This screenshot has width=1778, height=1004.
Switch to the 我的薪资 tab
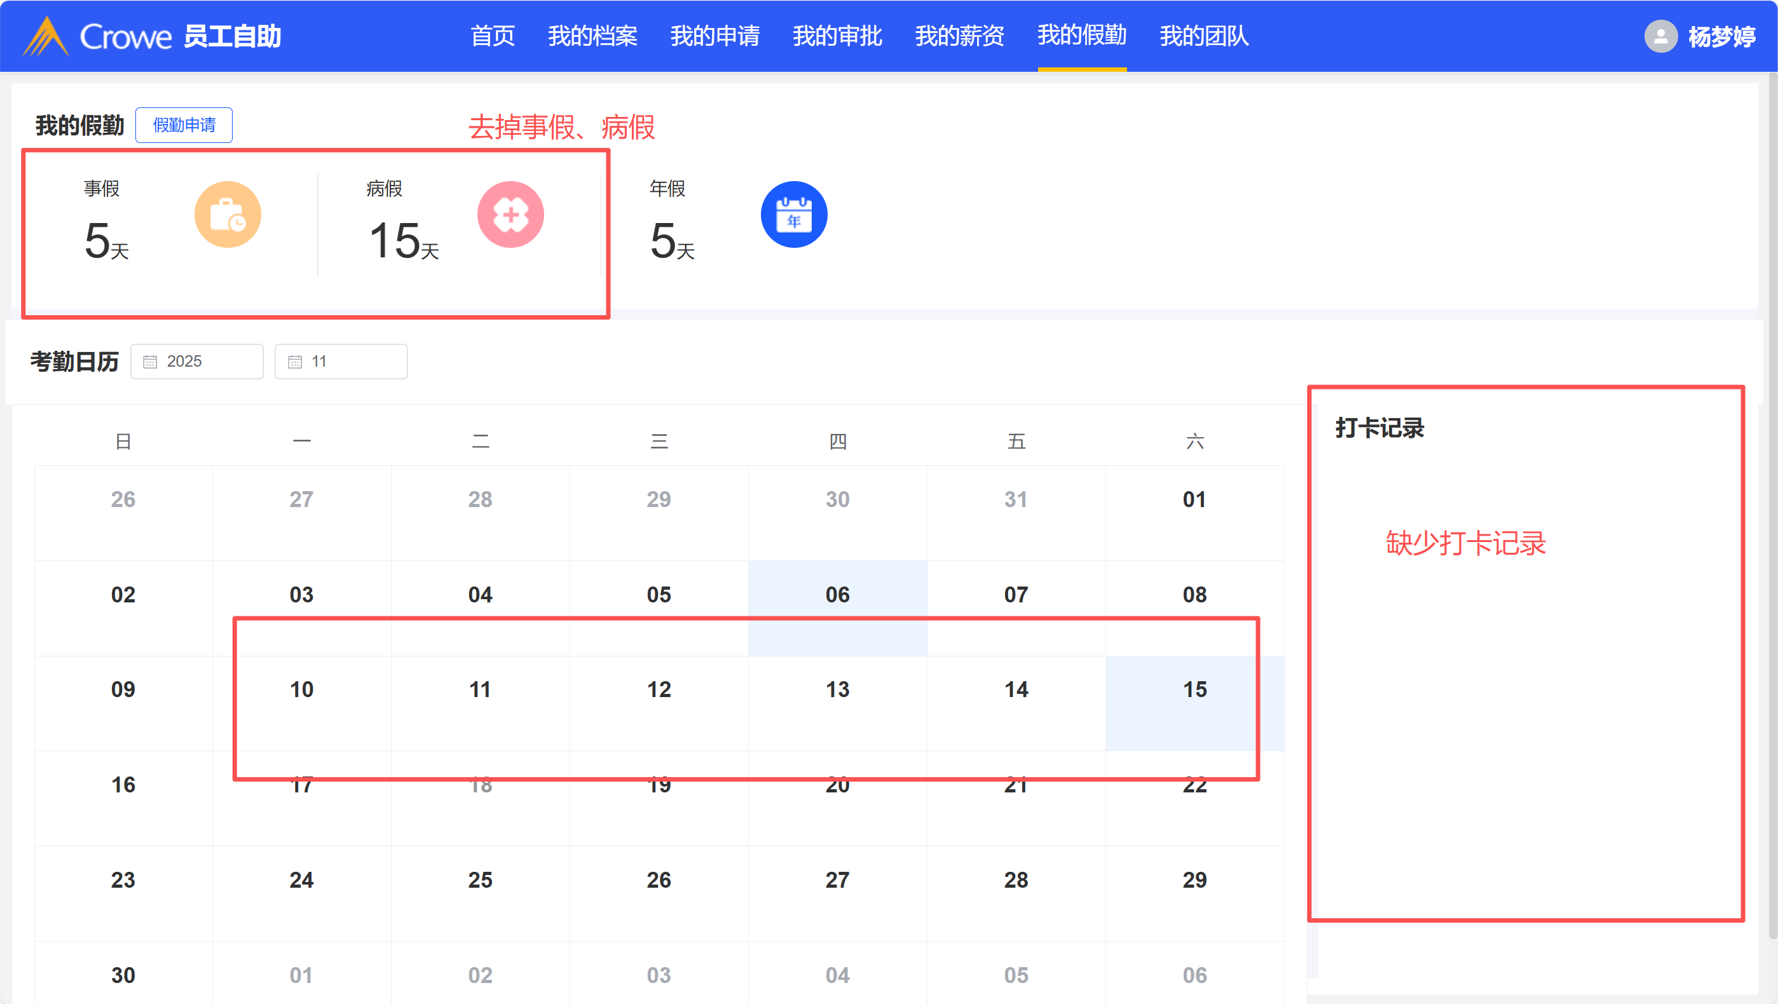(x=959, y=36)
